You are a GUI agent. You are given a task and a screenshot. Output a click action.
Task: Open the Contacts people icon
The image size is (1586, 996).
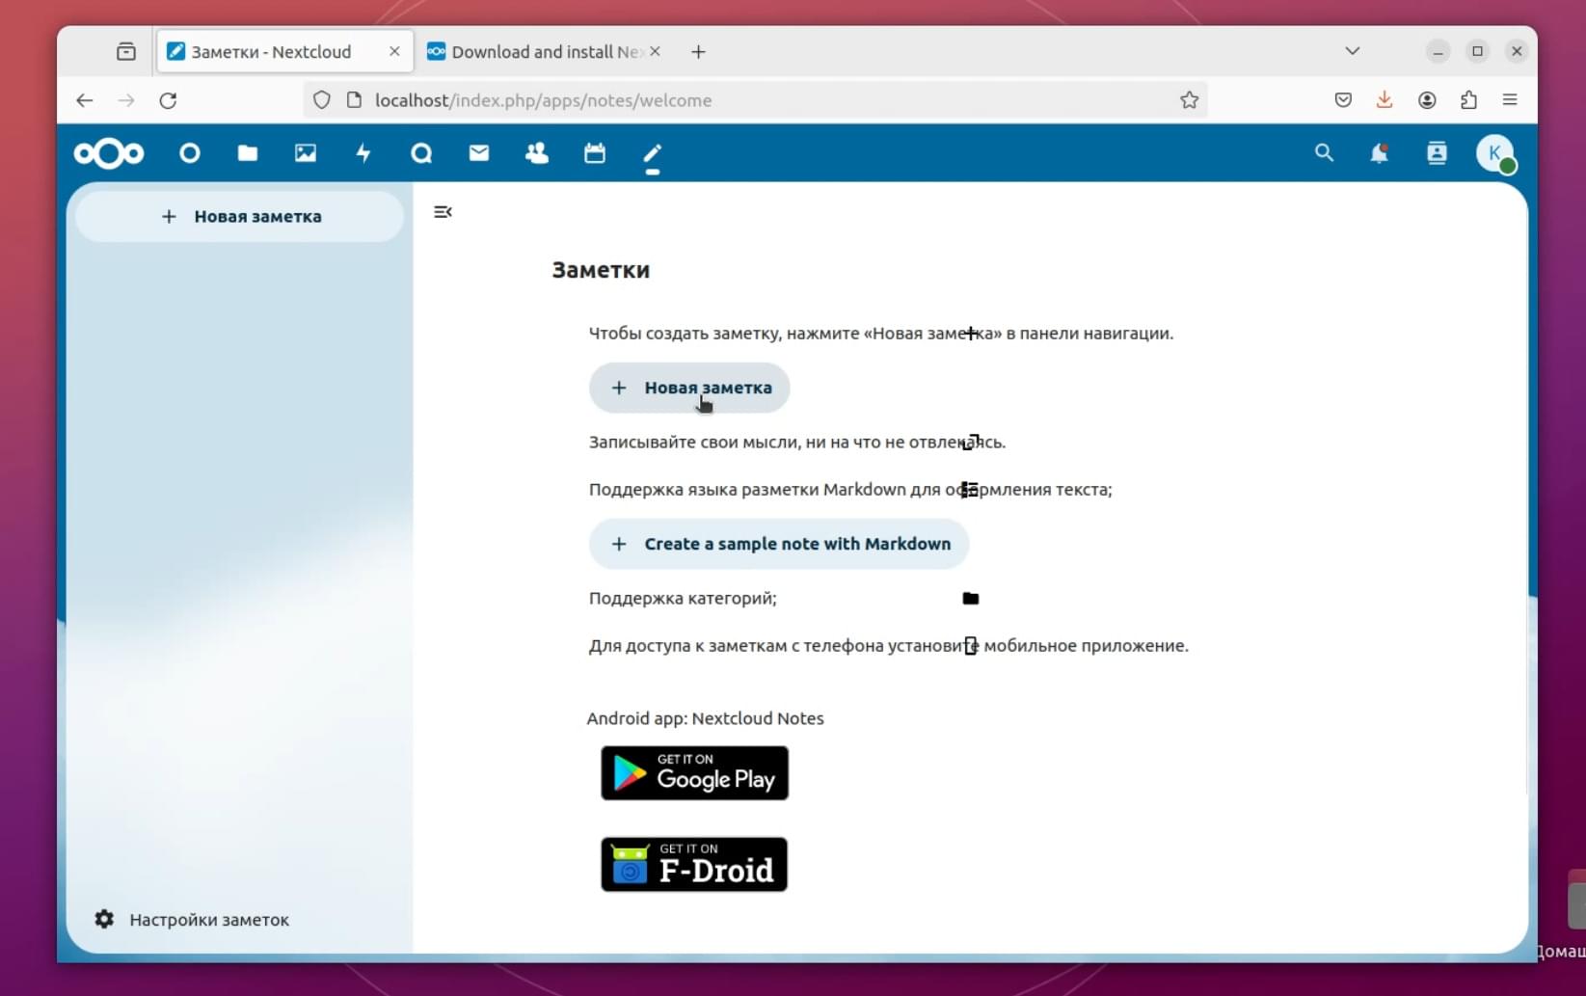(x=537, y=152)
